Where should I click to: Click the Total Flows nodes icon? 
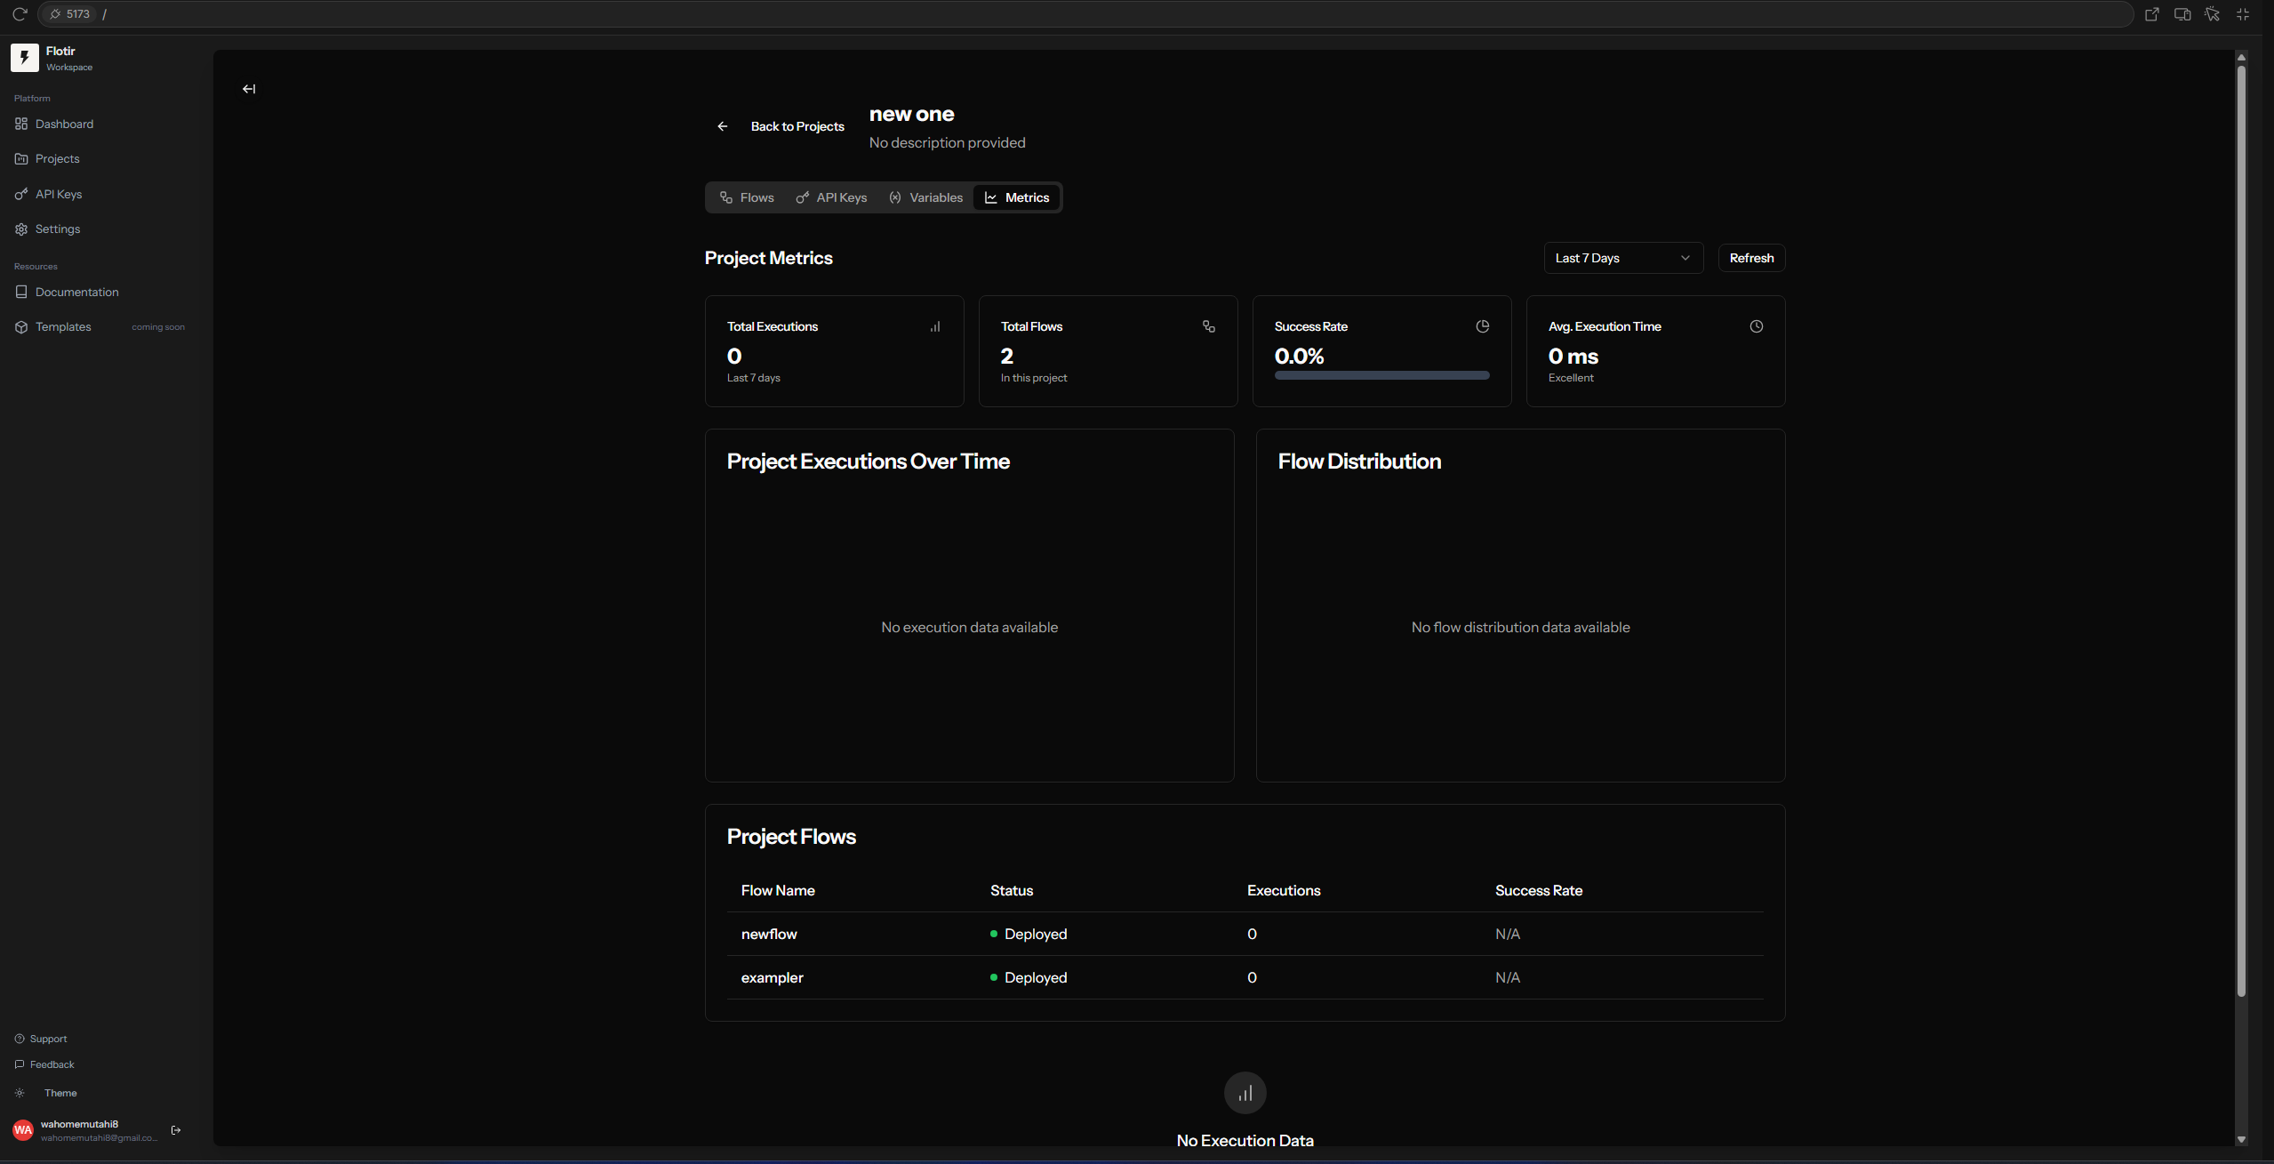click(x=1208, y=326)
